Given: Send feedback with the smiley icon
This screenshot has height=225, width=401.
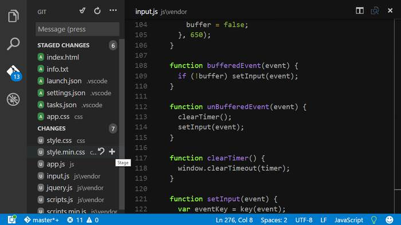Looking at the screenshot, I should [389, 220].
